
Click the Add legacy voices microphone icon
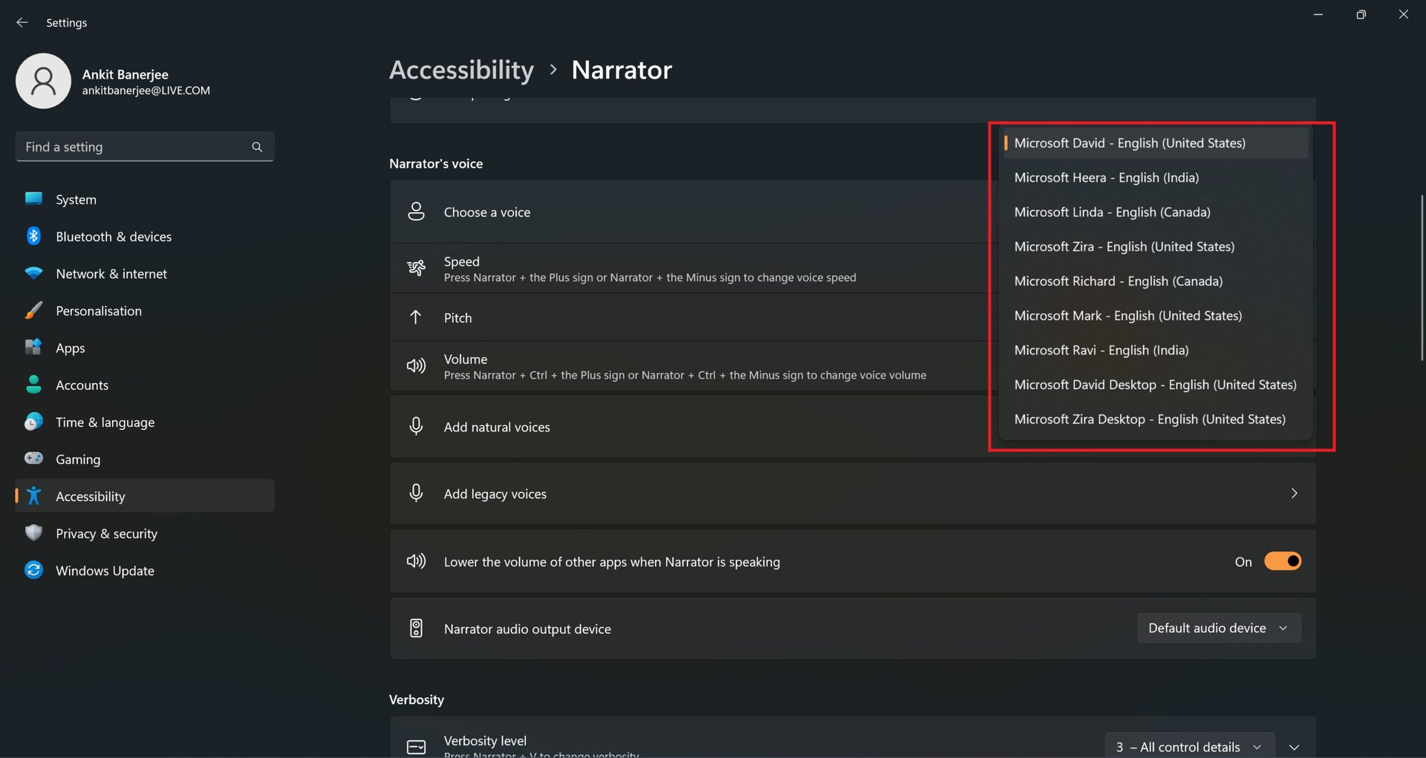click(x=416, y=493)
